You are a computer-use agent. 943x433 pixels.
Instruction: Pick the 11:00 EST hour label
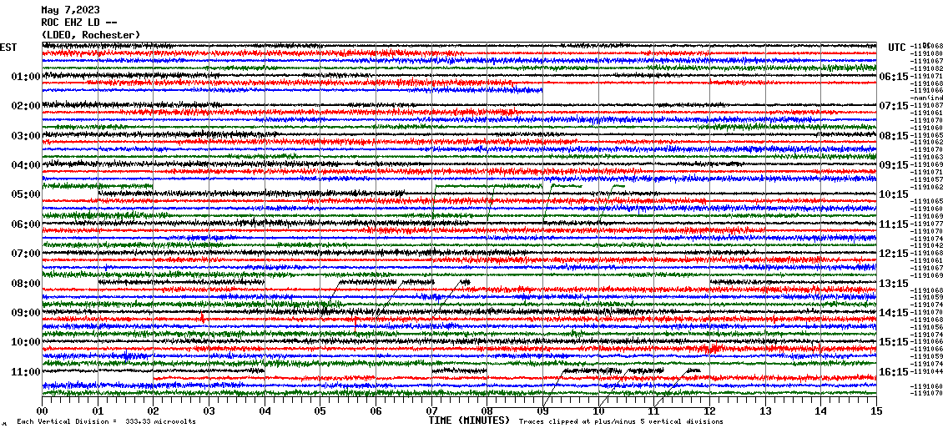pyautogui.click(x=26, y=372)
